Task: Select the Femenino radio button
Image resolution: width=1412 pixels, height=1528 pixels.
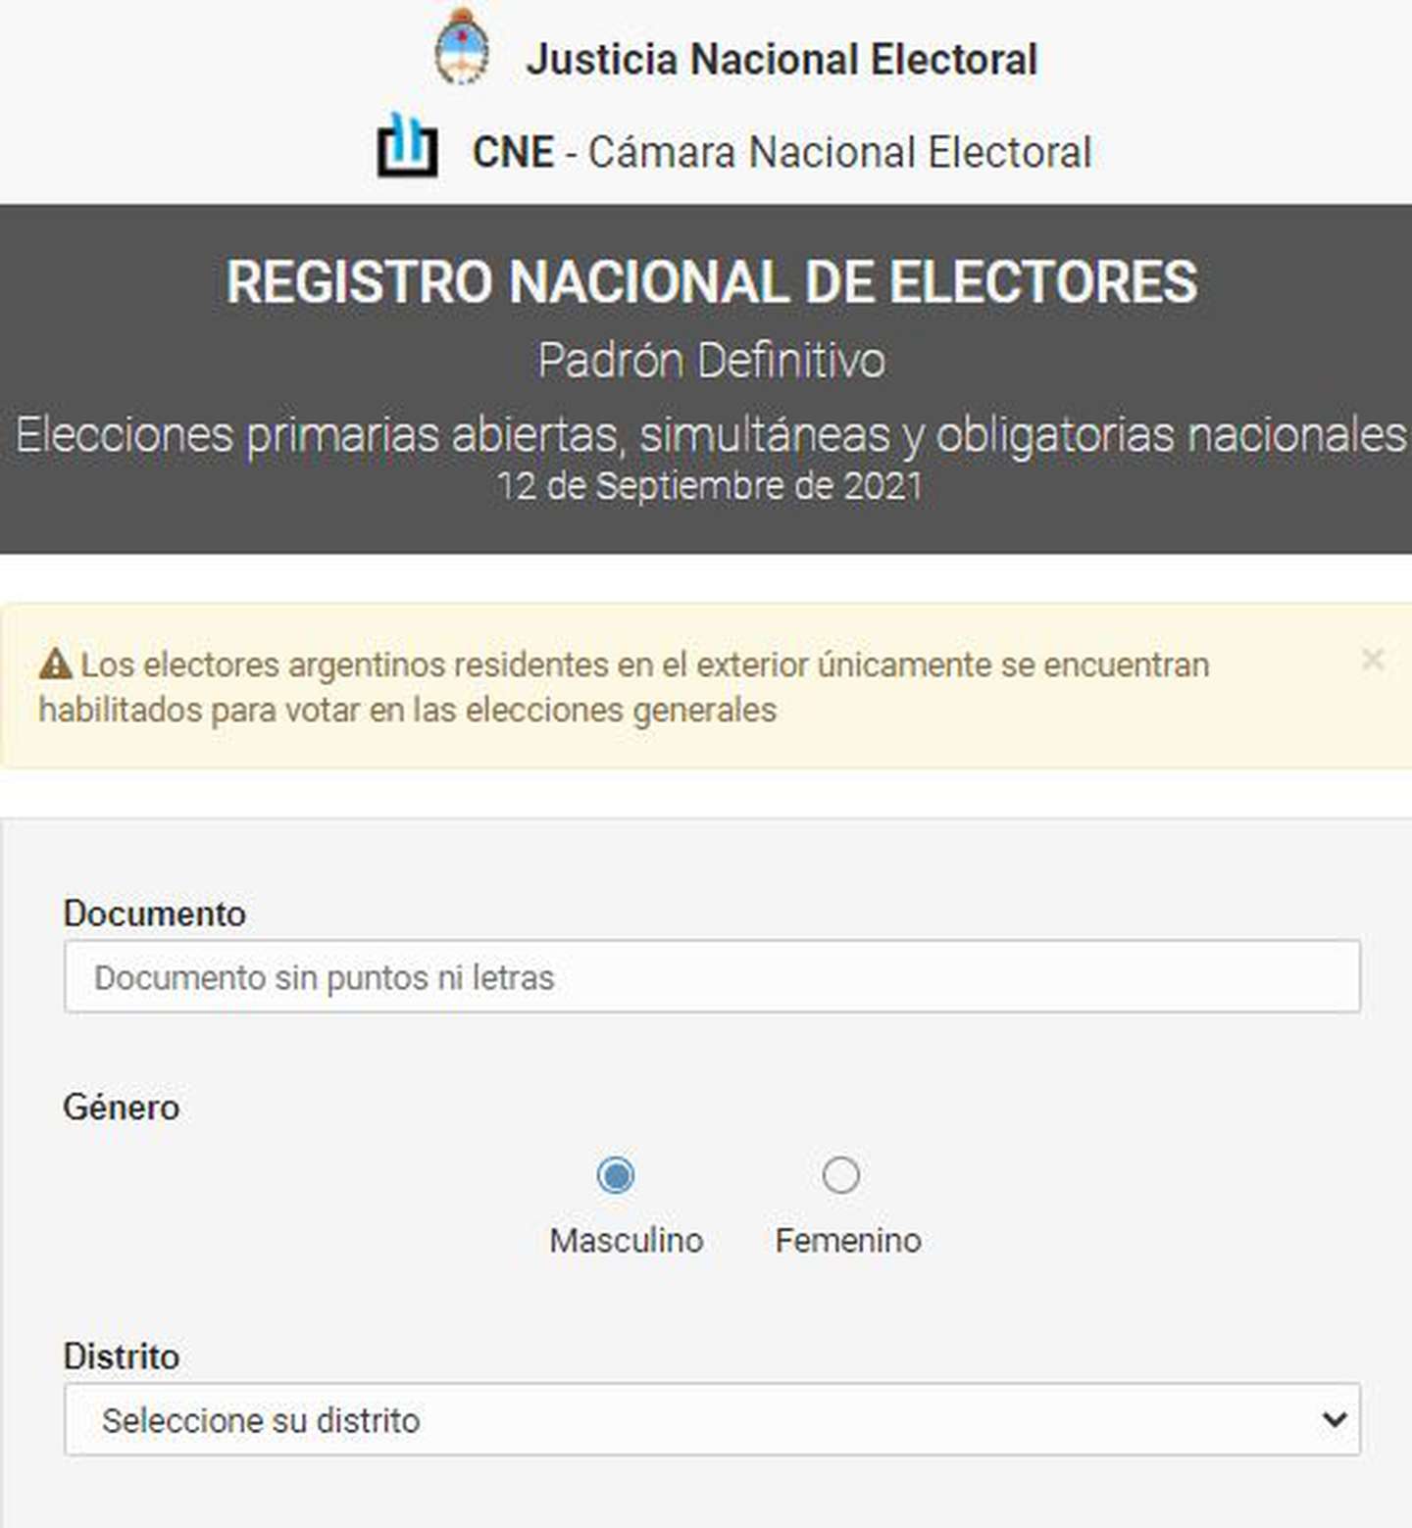Action: click(x=840, y=1174)
